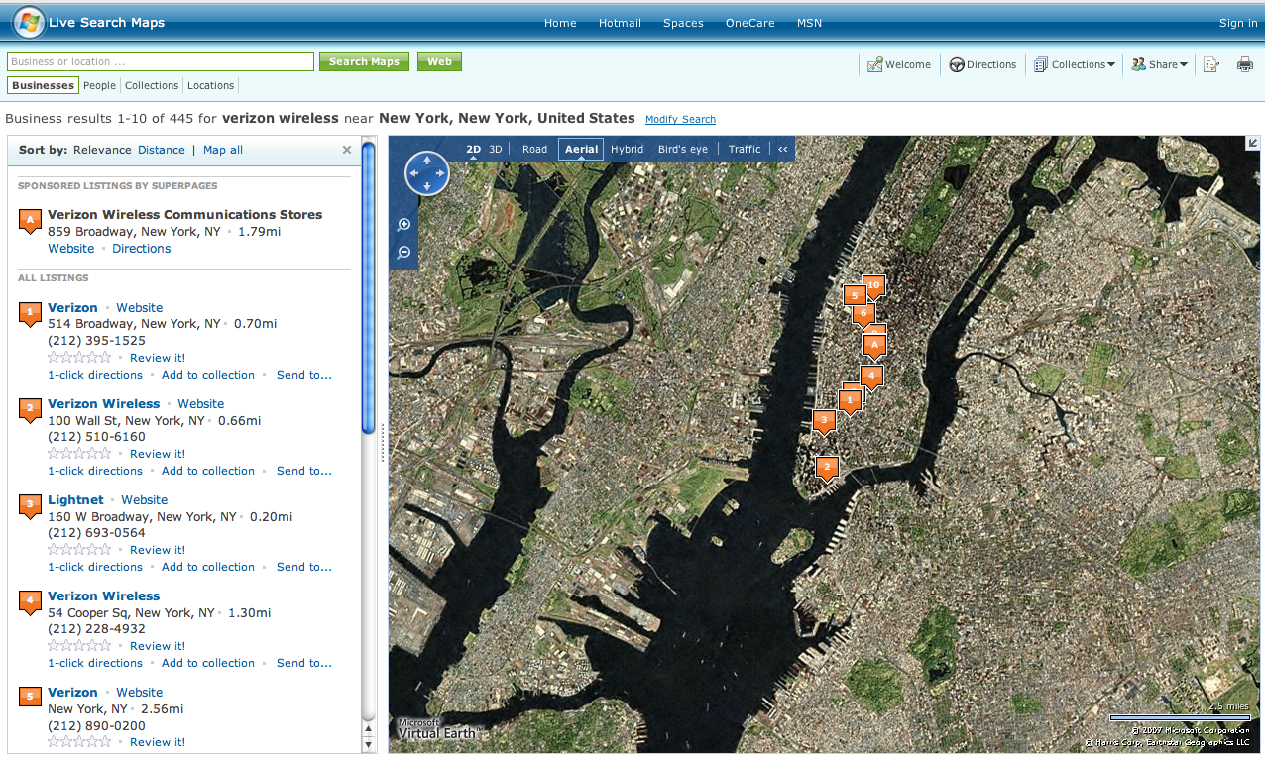Open Hotmail from top navigation
Viewport: 1265px width, 757px height.
pos(620,23)
